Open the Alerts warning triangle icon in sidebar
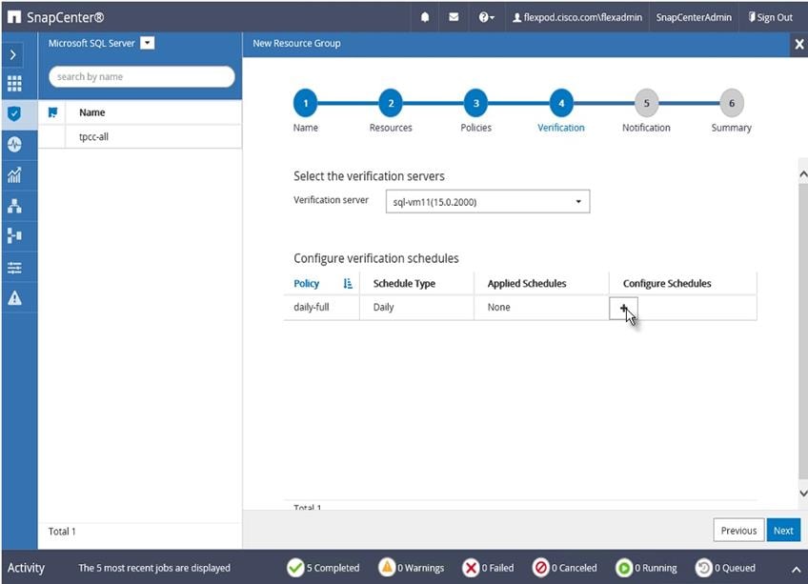The height and width of the screenshot is (584, 808). tap(14, 298)
